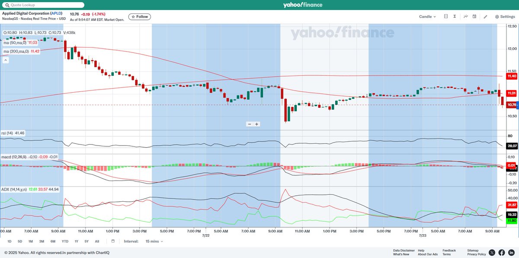Click the macd (12,26,9) panel label

coord(29,157)
